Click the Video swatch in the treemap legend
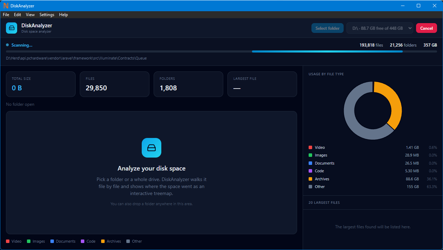 [x=8, y=241]
